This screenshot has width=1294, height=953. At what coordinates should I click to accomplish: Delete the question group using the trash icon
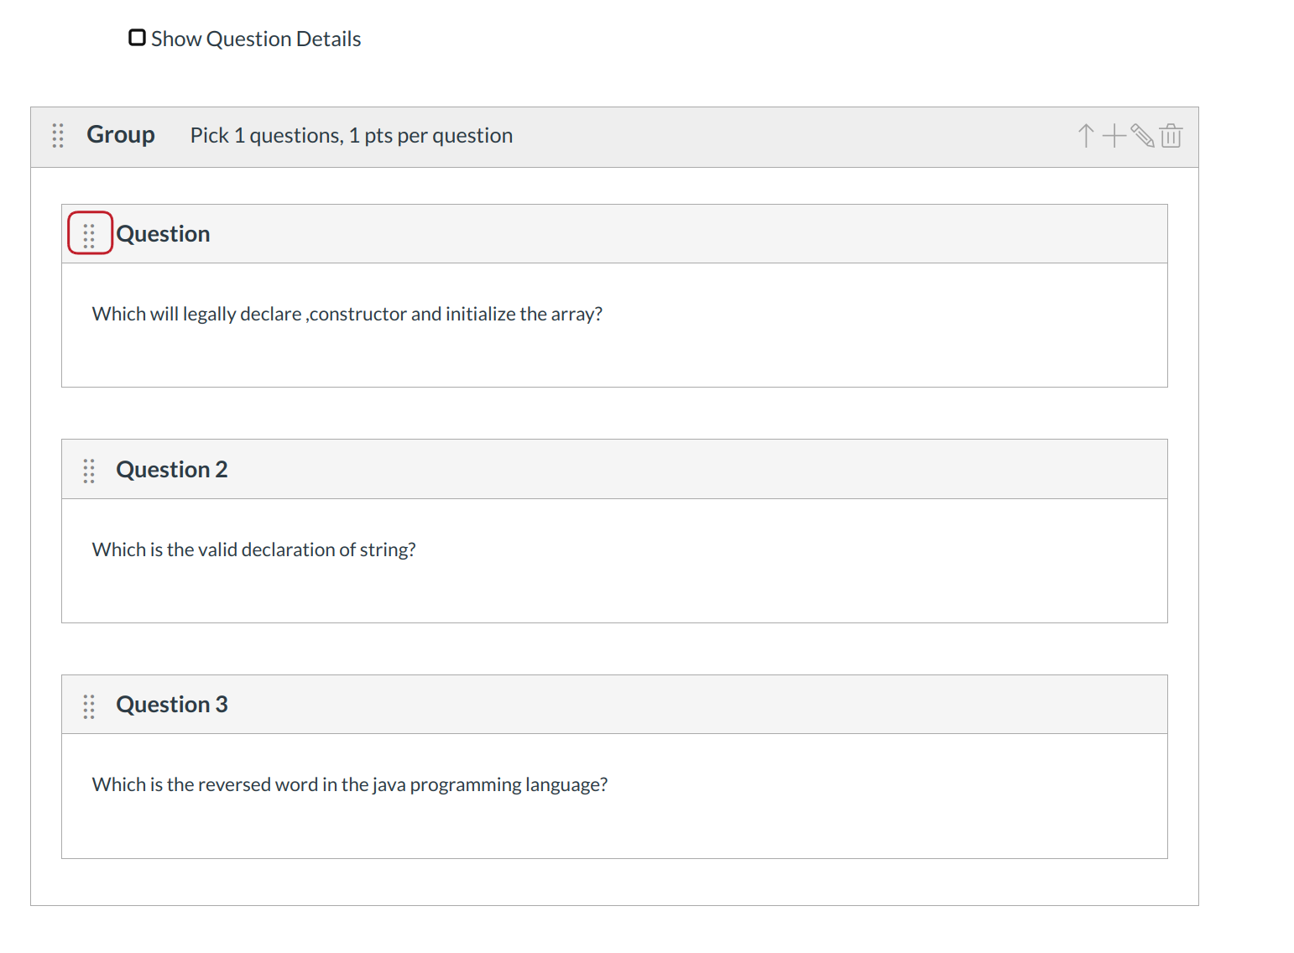tap(1171, 136)
